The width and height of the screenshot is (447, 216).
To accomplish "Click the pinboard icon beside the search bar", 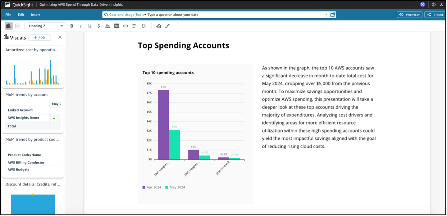I will (x=333, y=15).
